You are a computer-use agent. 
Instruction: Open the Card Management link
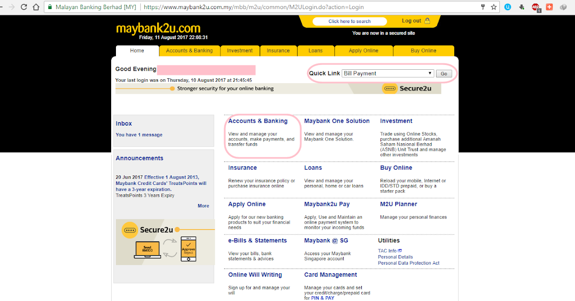tap(331, 275)
